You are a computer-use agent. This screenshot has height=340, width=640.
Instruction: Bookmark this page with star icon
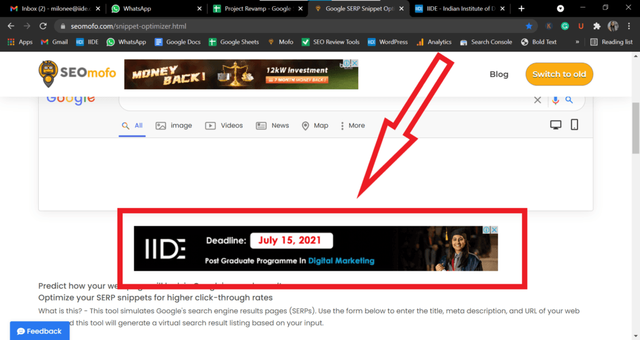tap(529, 26)
